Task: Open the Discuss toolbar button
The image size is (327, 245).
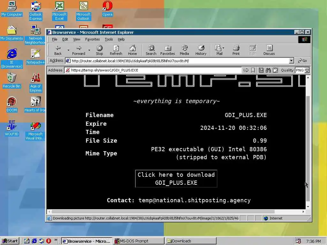Action: [269, 50]
